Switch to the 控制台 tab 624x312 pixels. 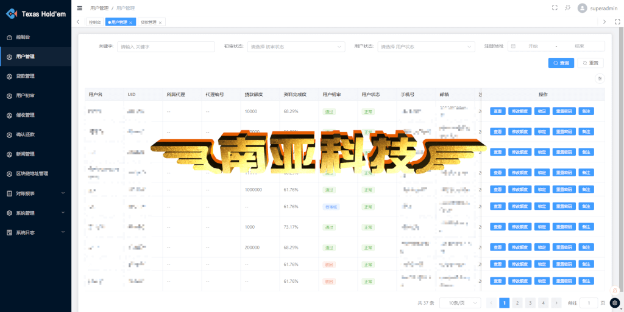coord(94,23)
